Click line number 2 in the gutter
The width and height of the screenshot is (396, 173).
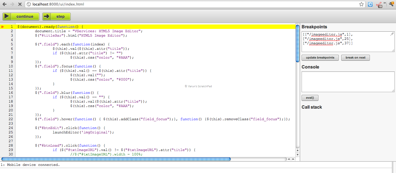(x=12, y=31)
